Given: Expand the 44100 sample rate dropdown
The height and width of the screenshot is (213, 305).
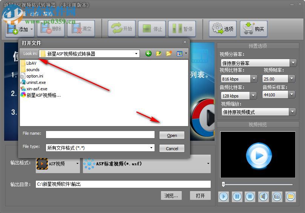Looking at the screenshot, I should (x=291, y=94).
